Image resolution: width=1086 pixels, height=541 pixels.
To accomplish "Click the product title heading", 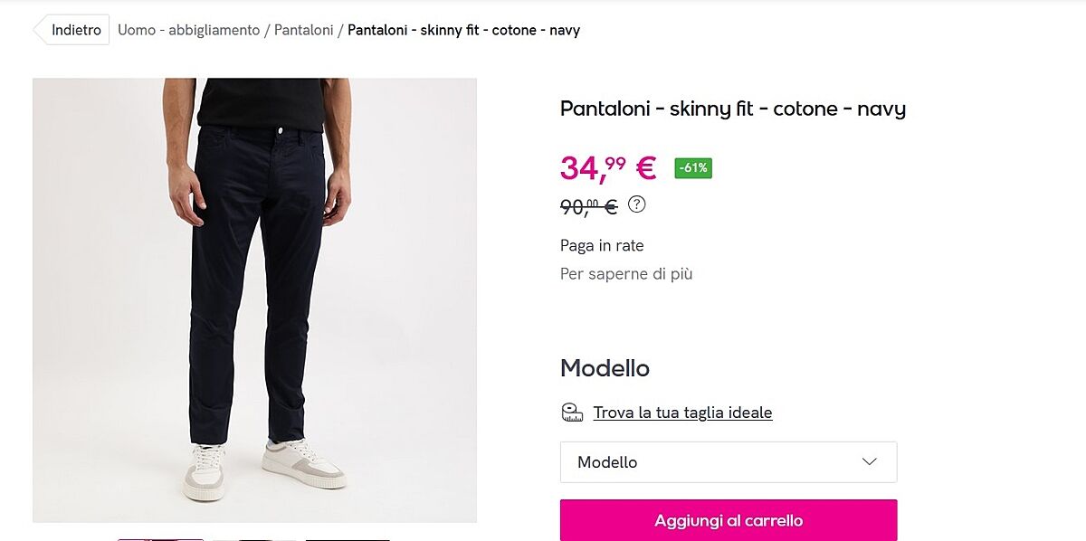I will click(x=732, y=109).
